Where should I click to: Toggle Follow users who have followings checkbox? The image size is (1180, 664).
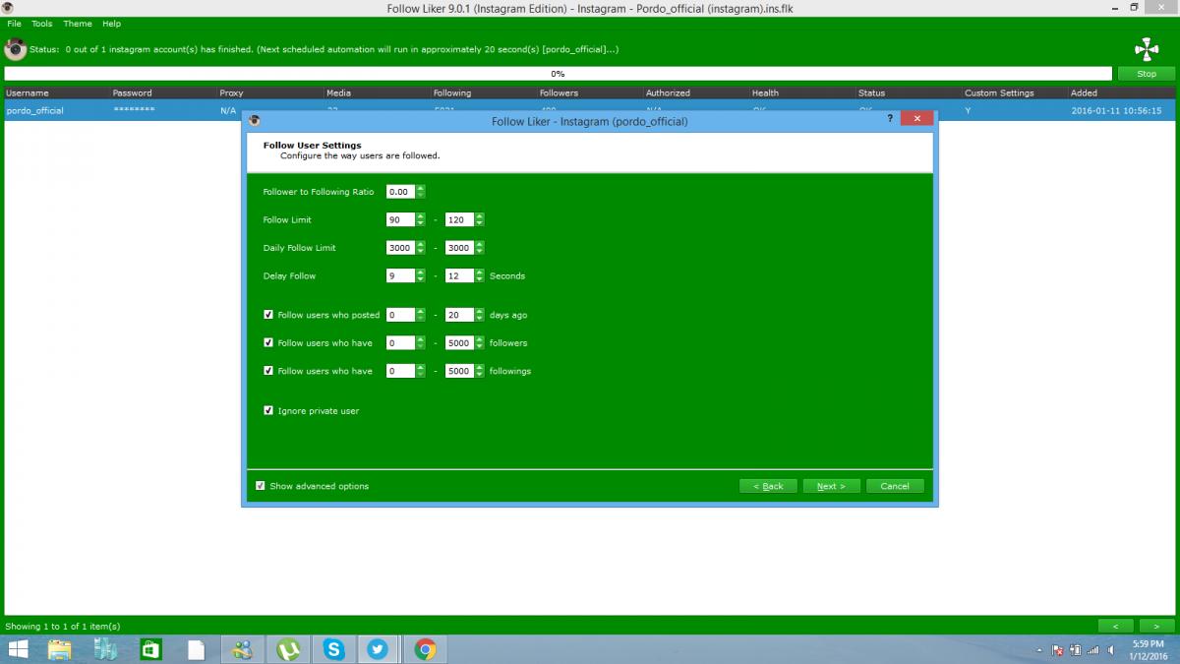click(268, 371)
